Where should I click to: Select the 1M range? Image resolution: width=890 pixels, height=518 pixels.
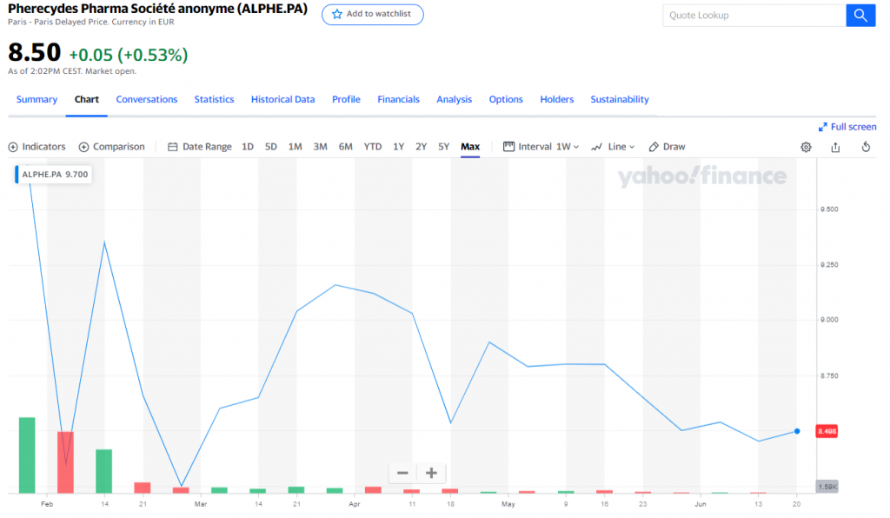point(296,147)
